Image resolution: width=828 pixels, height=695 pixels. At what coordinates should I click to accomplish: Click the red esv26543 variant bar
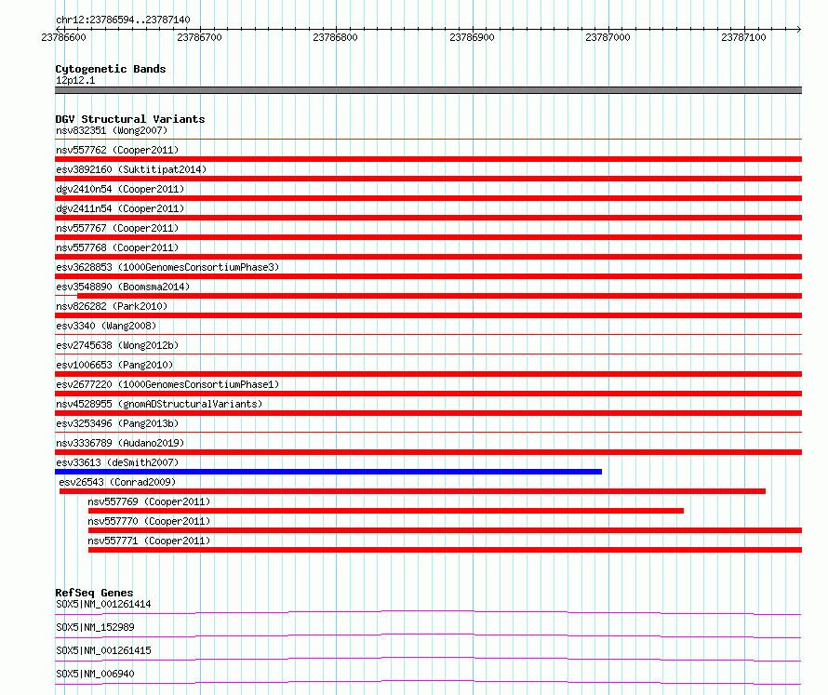412,491
